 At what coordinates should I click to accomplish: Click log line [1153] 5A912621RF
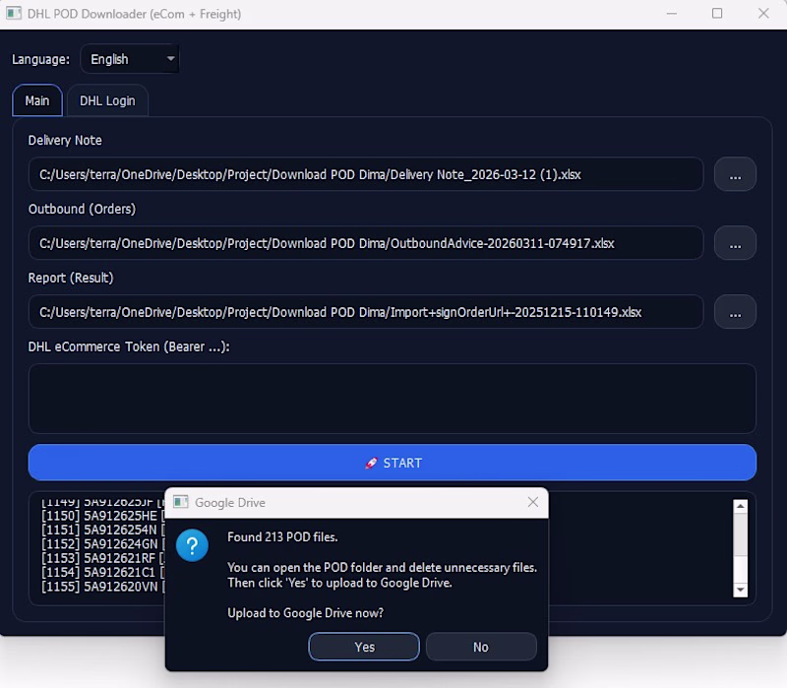(103, 558)
